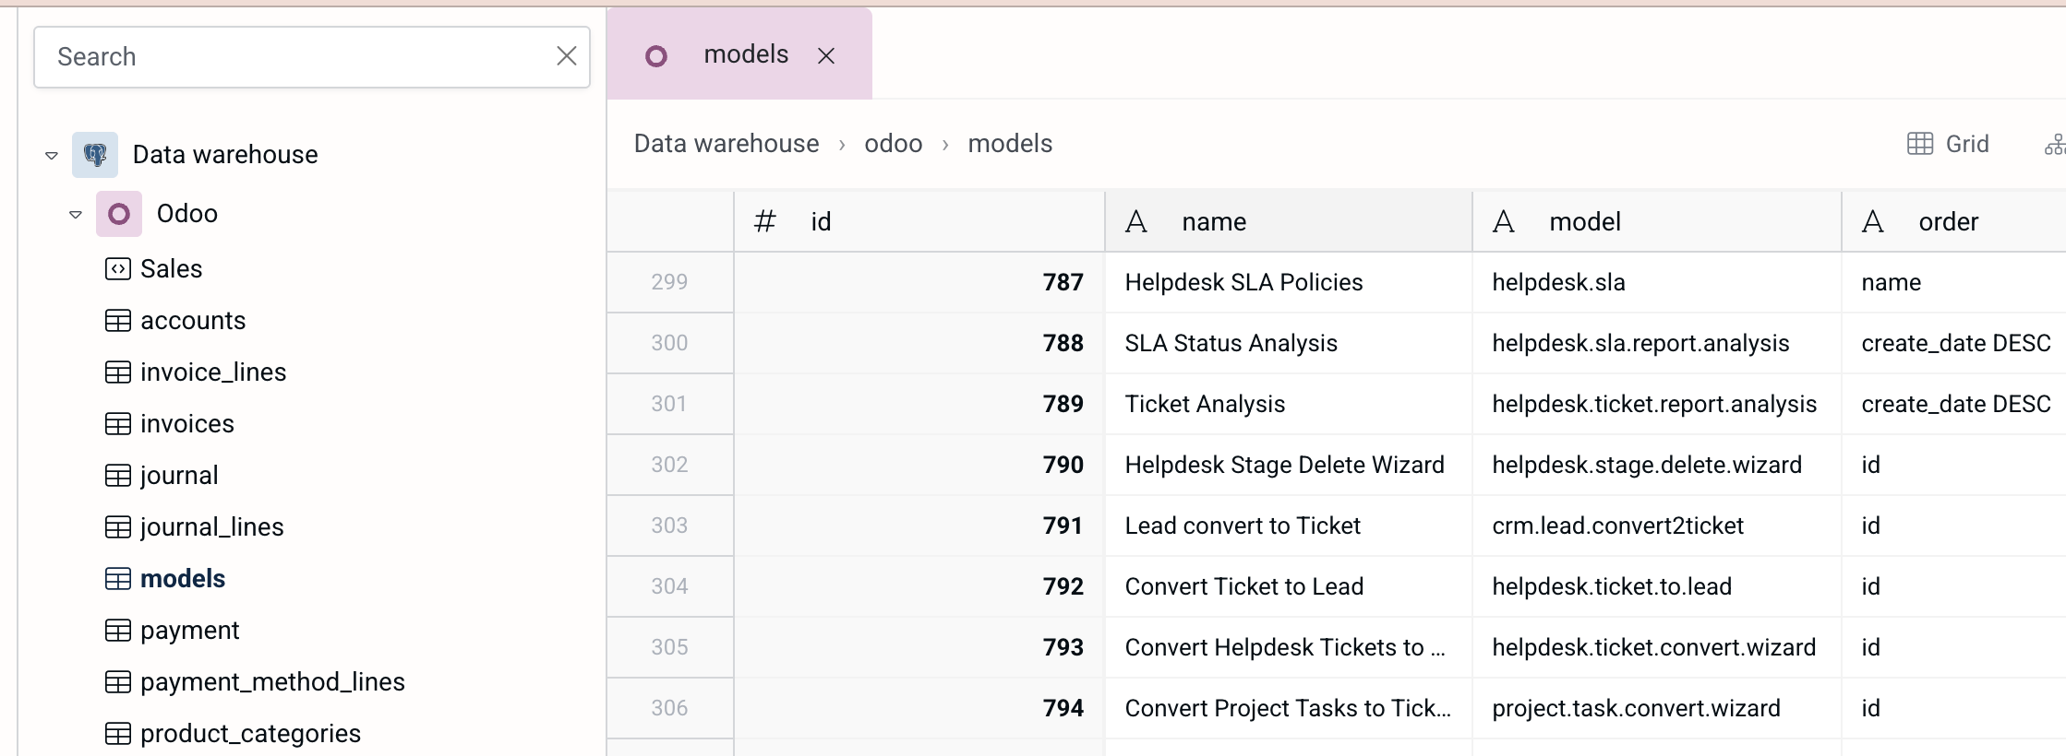Clear the search box with X icon
This screenshot has height=756, width=2066.
567,56
